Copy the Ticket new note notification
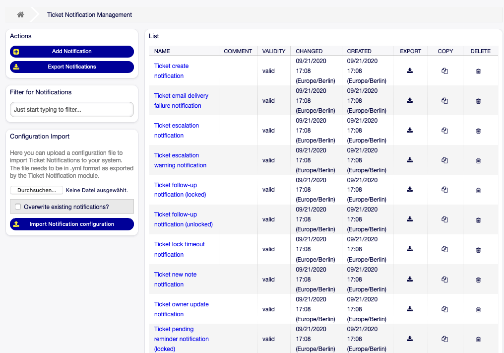 [x=444, y=280]
